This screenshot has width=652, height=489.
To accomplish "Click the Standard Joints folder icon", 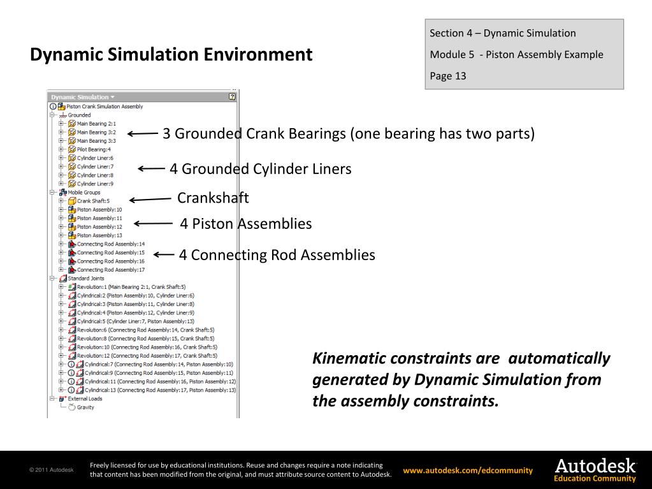I will pos(63,279).
